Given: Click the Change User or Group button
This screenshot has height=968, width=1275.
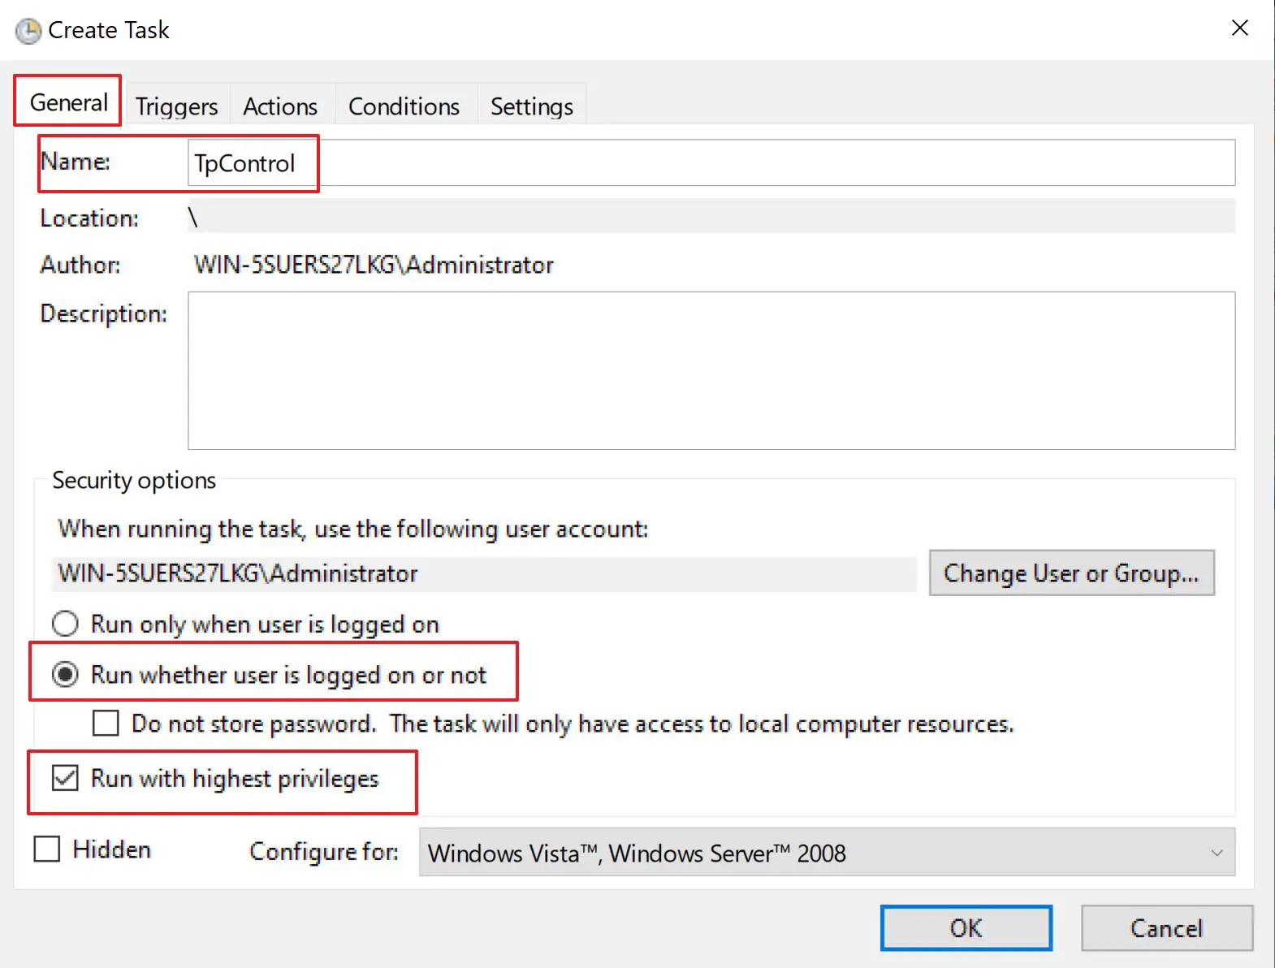Looking at the screenshot, I should pos(1071,573).
